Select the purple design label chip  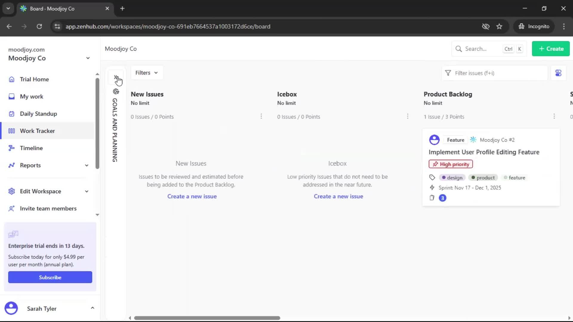pyautogui.click(x=452, y=177)
